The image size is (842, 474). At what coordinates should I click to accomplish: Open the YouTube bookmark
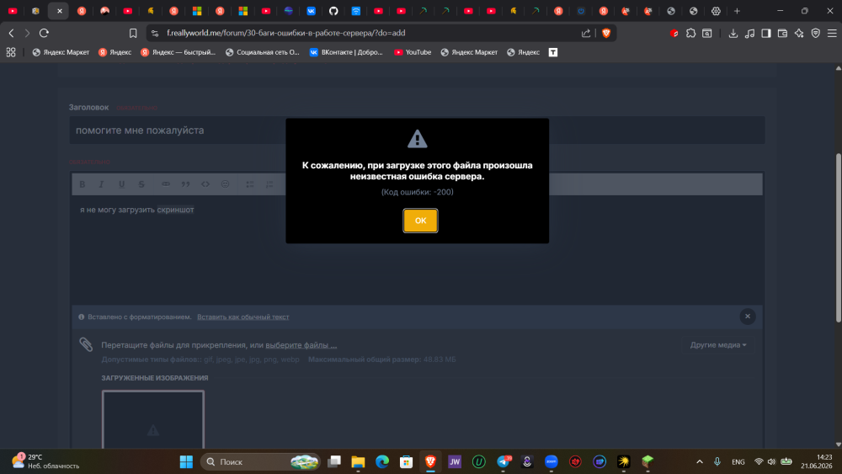[x=413, y=52]
